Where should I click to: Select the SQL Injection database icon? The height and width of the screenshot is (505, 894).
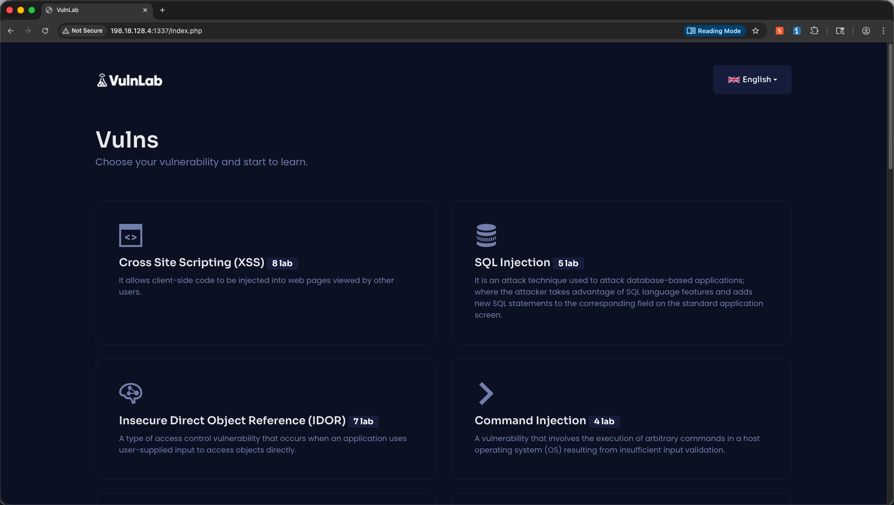(486, 235)
